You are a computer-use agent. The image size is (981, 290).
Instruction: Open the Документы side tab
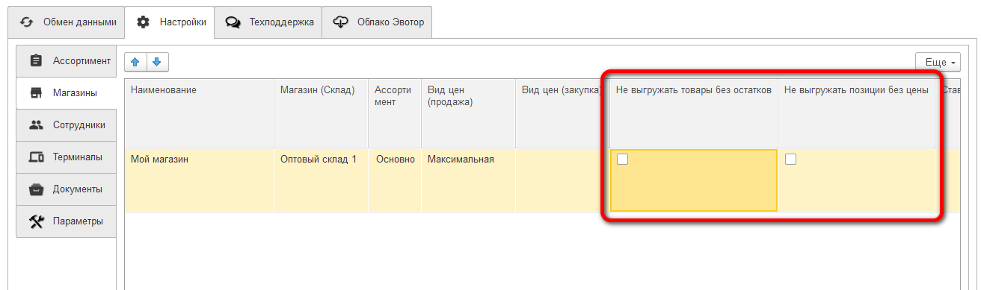point(66,189)
